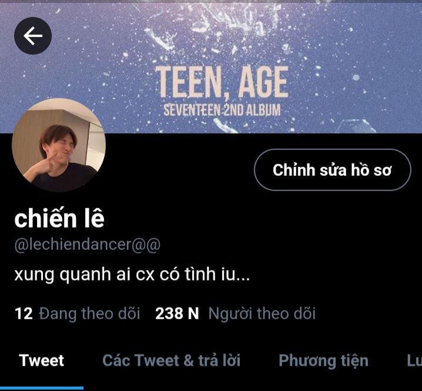Click the 12 following count number
Image resolution: width=422 pixels, height=391 pixels.
point(24,313)
